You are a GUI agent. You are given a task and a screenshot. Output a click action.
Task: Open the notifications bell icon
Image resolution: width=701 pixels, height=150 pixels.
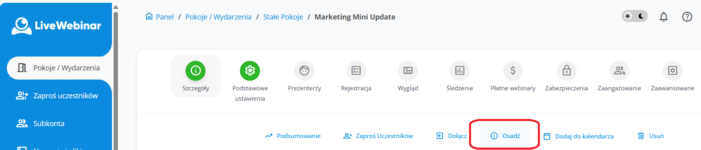tap(663, 17)
